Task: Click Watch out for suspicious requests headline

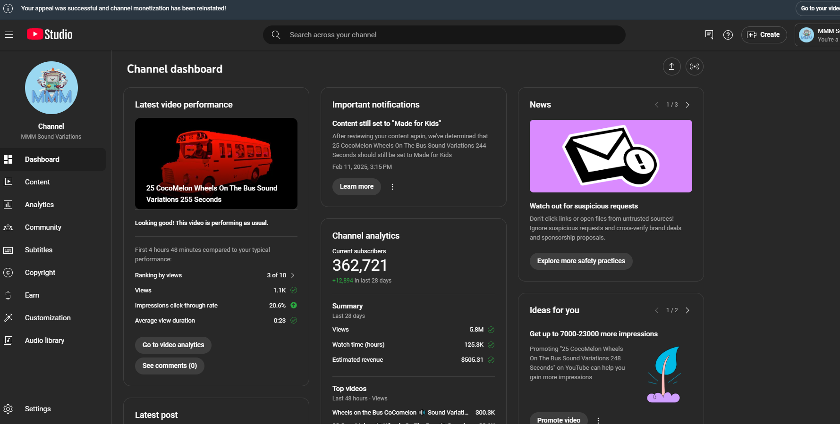Action: [x=584, y=206]
